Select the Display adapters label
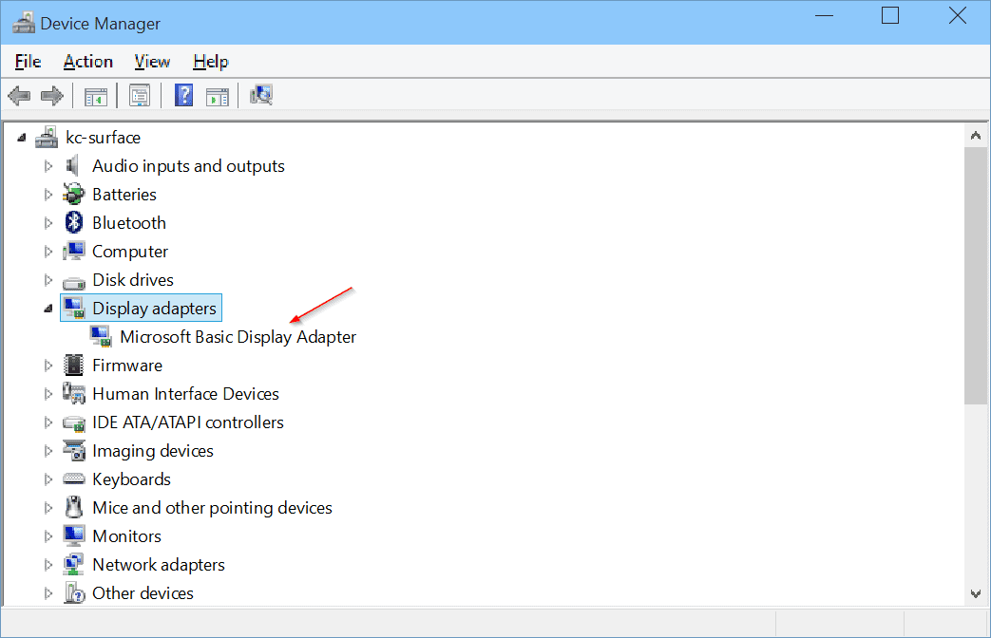The image size is (991, 638). tap(154, 309)
